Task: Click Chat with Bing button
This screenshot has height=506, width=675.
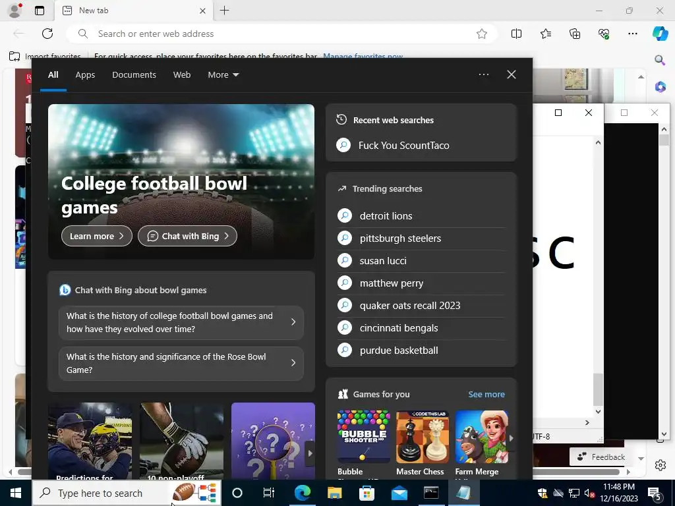Action: click(x=187, y=236)
